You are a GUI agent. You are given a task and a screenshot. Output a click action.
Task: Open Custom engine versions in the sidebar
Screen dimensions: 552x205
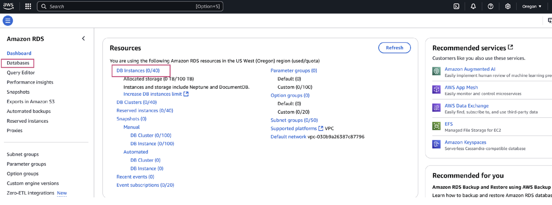(x=33, y=183)
